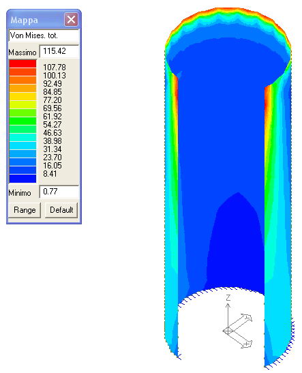Pick the red swatch at 107.78
The height and width of the screenshot is (373, 302).
(22, 63)
